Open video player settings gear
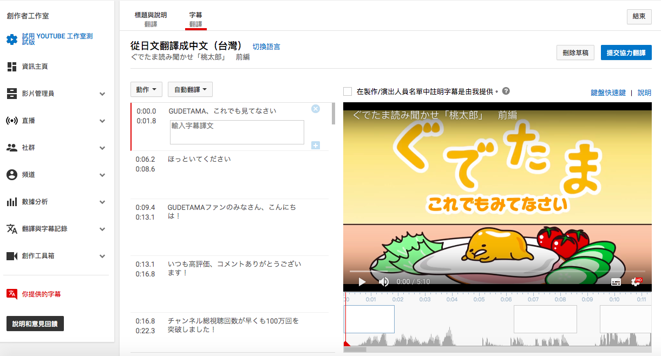Image resolution: width=661 pixels, height=356 pixels. click(636, 282)
